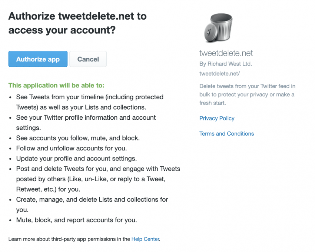Click 'See accounts you follow, mute, and block'
Image resolution: width=315 pixels, height=252 pixels.
pos(78,138)
